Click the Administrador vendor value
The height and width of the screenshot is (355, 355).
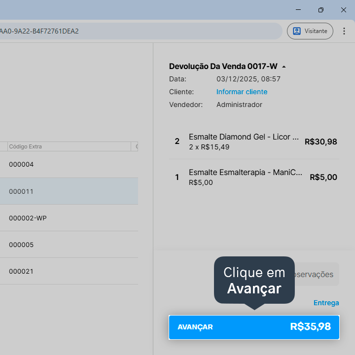[239, 105]
